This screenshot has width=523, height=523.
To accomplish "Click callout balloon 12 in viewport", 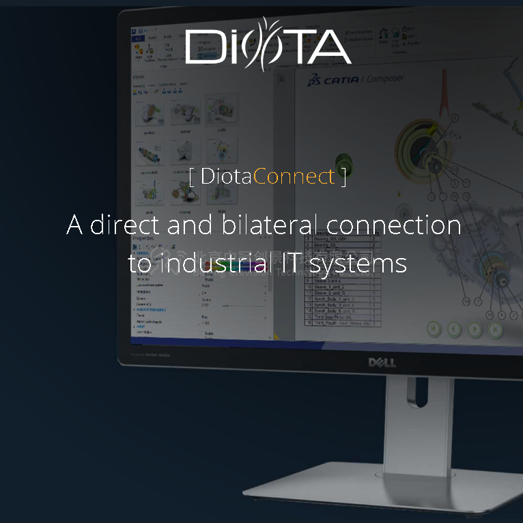I will (x=466, y=197).
